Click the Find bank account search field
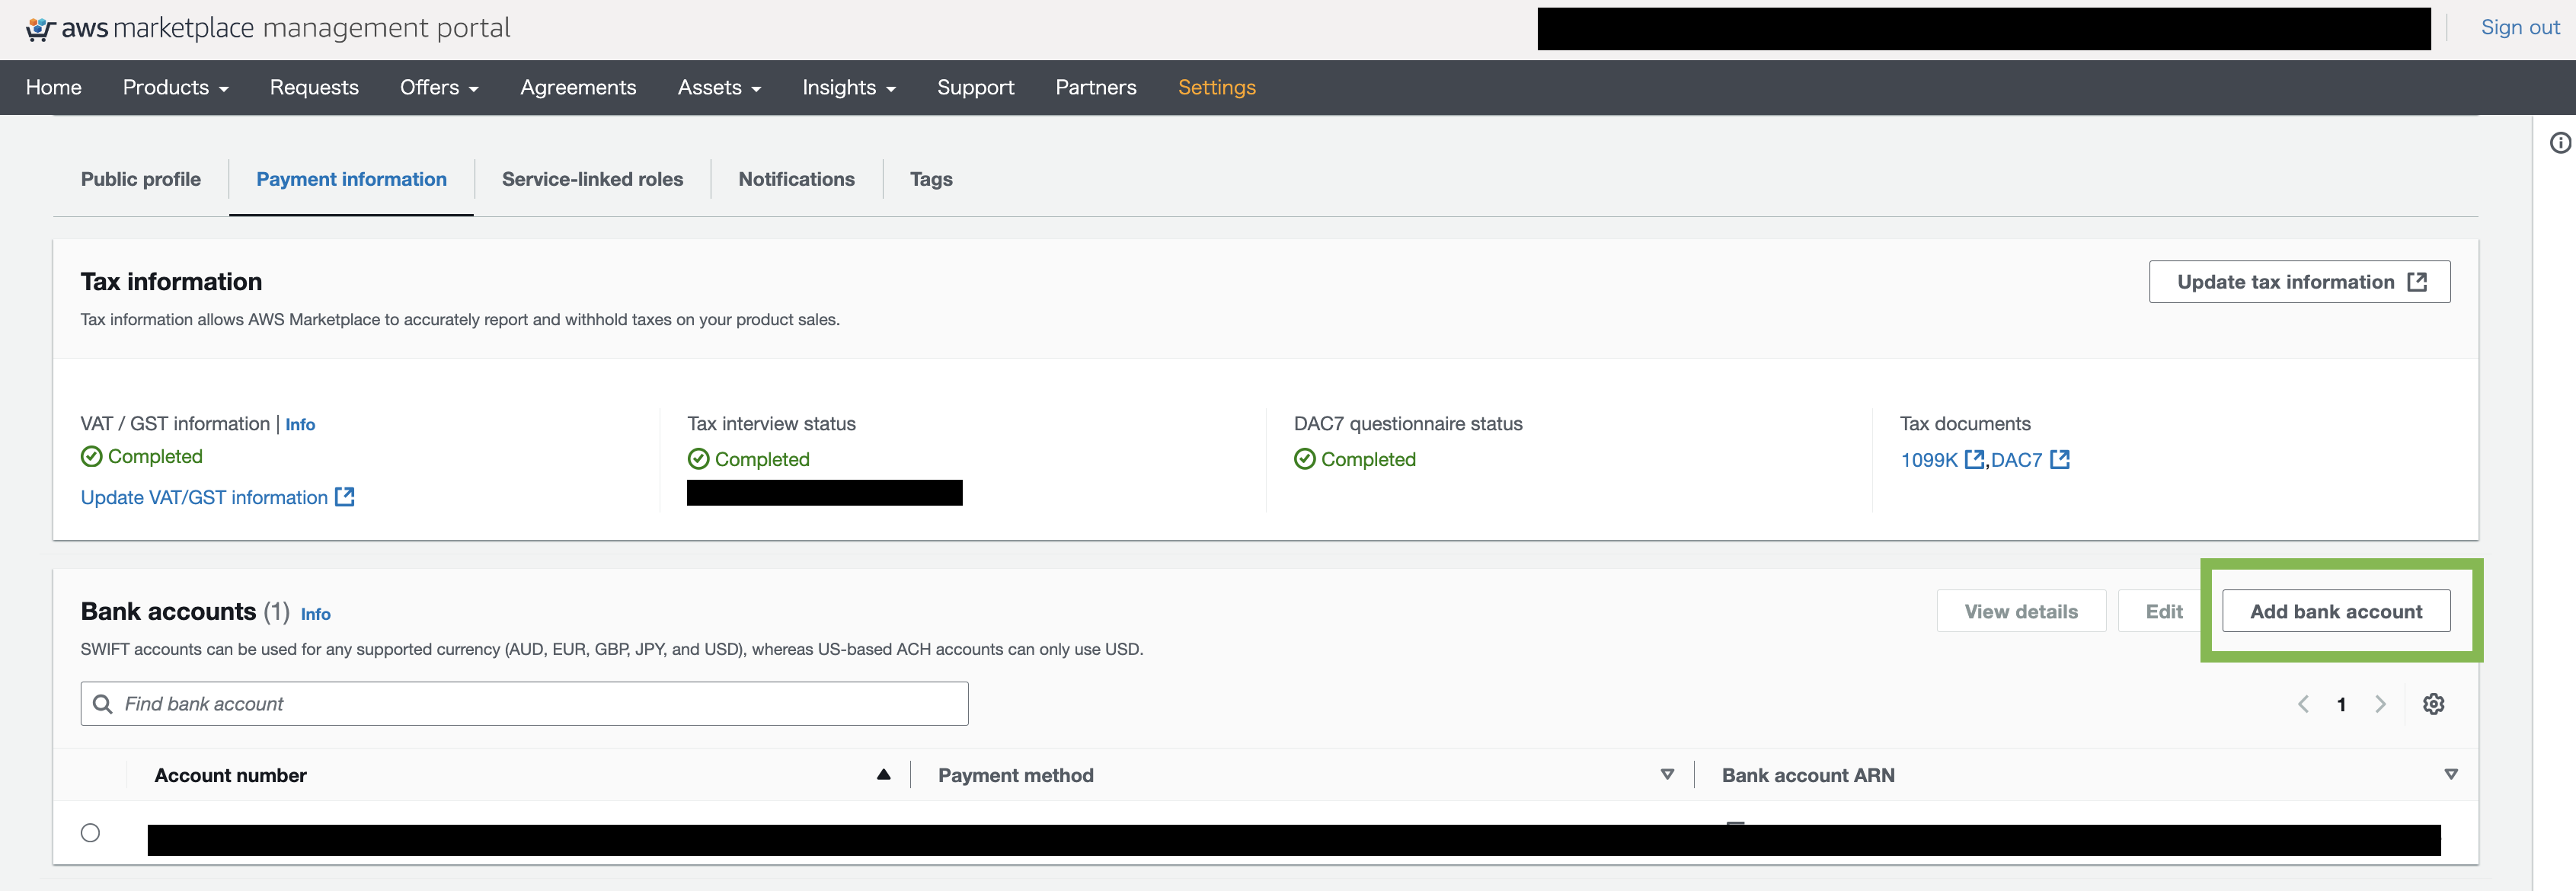Viewport: 2576px width, 891px height. pyautogui.click(x=524, y=704)
